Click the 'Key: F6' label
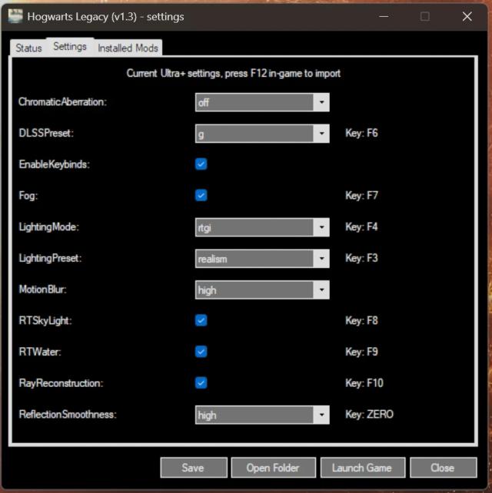The height and width of the screenshot is (493, 492). coord(361,133)
